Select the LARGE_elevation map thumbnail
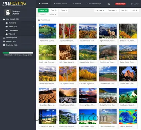The height and width of the screenshot is (130, 141). pos(128,117)
